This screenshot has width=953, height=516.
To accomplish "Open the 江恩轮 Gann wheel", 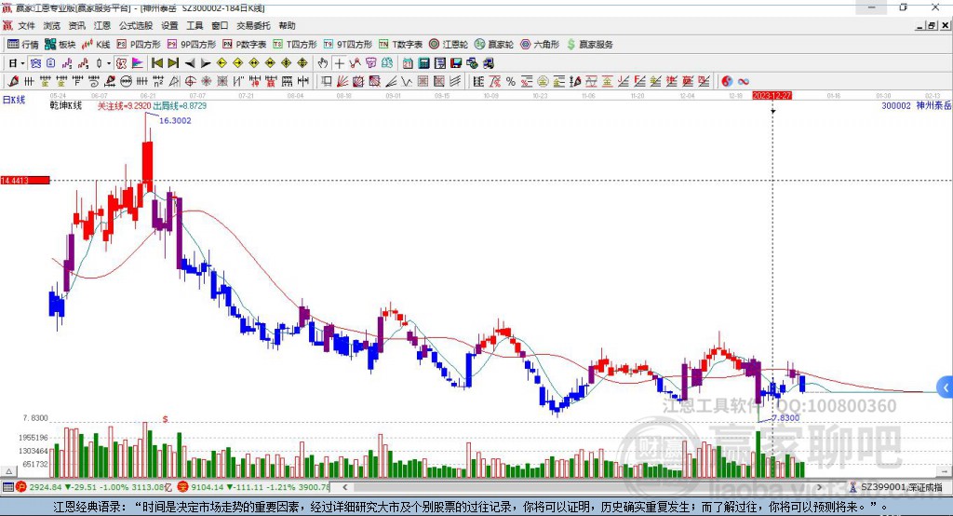I will (x=449, y=45).
